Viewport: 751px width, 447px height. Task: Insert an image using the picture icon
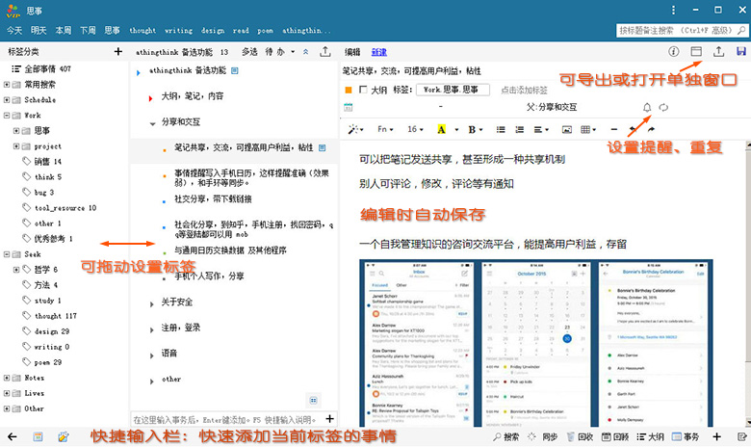tap(565, 129)
